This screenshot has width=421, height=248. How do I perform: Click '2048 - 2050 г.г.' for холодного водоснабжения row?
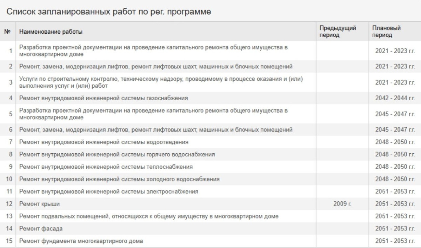(x=395, y=179)
